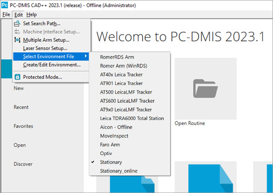This screenshot has height=193, width=273.
Task: Close the open Edit menu
Action: (19, 14)
